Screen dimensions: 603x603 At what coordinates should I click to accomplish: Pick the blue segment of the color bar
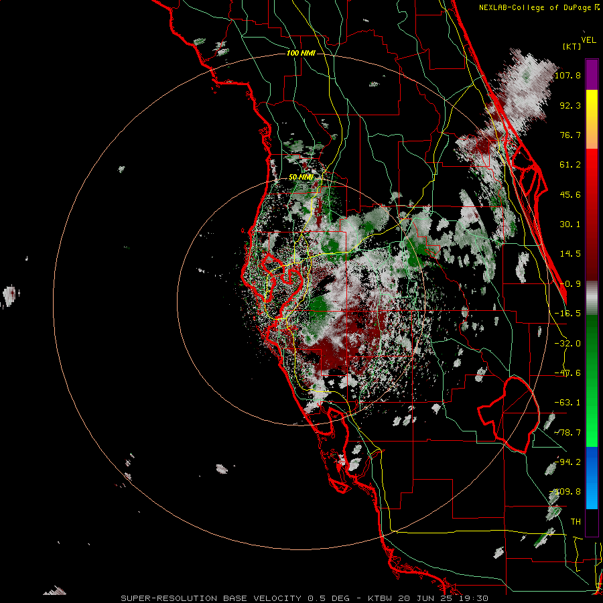[x=592, y=478]
